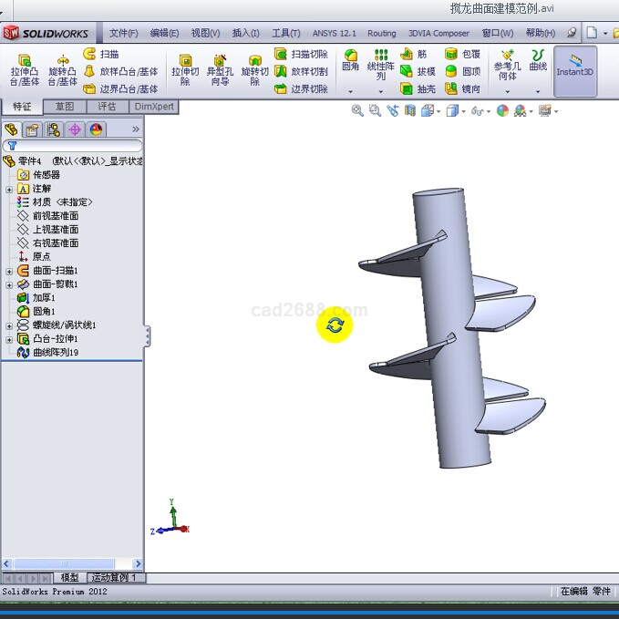Expand the 注解 annotations folder
The height and width of the screenshot is (619, 619).
9,189
